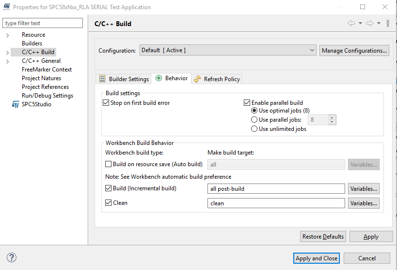
Task: Select Project Natures in the tree
Action: [41, 78]
